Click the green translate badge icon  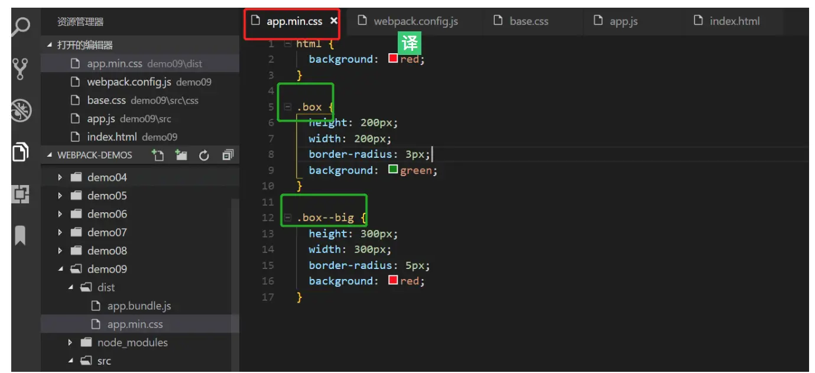[410, 44]
